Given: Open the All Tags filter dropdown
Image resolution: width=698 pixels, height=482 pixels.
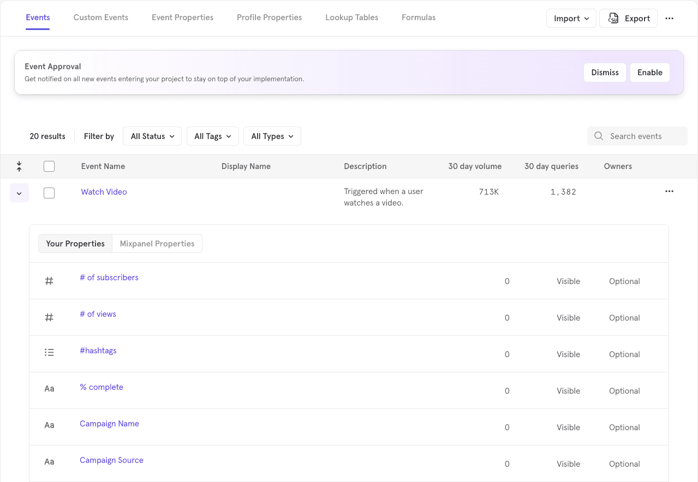Looking at the screenshot, I should click(212, 136).
